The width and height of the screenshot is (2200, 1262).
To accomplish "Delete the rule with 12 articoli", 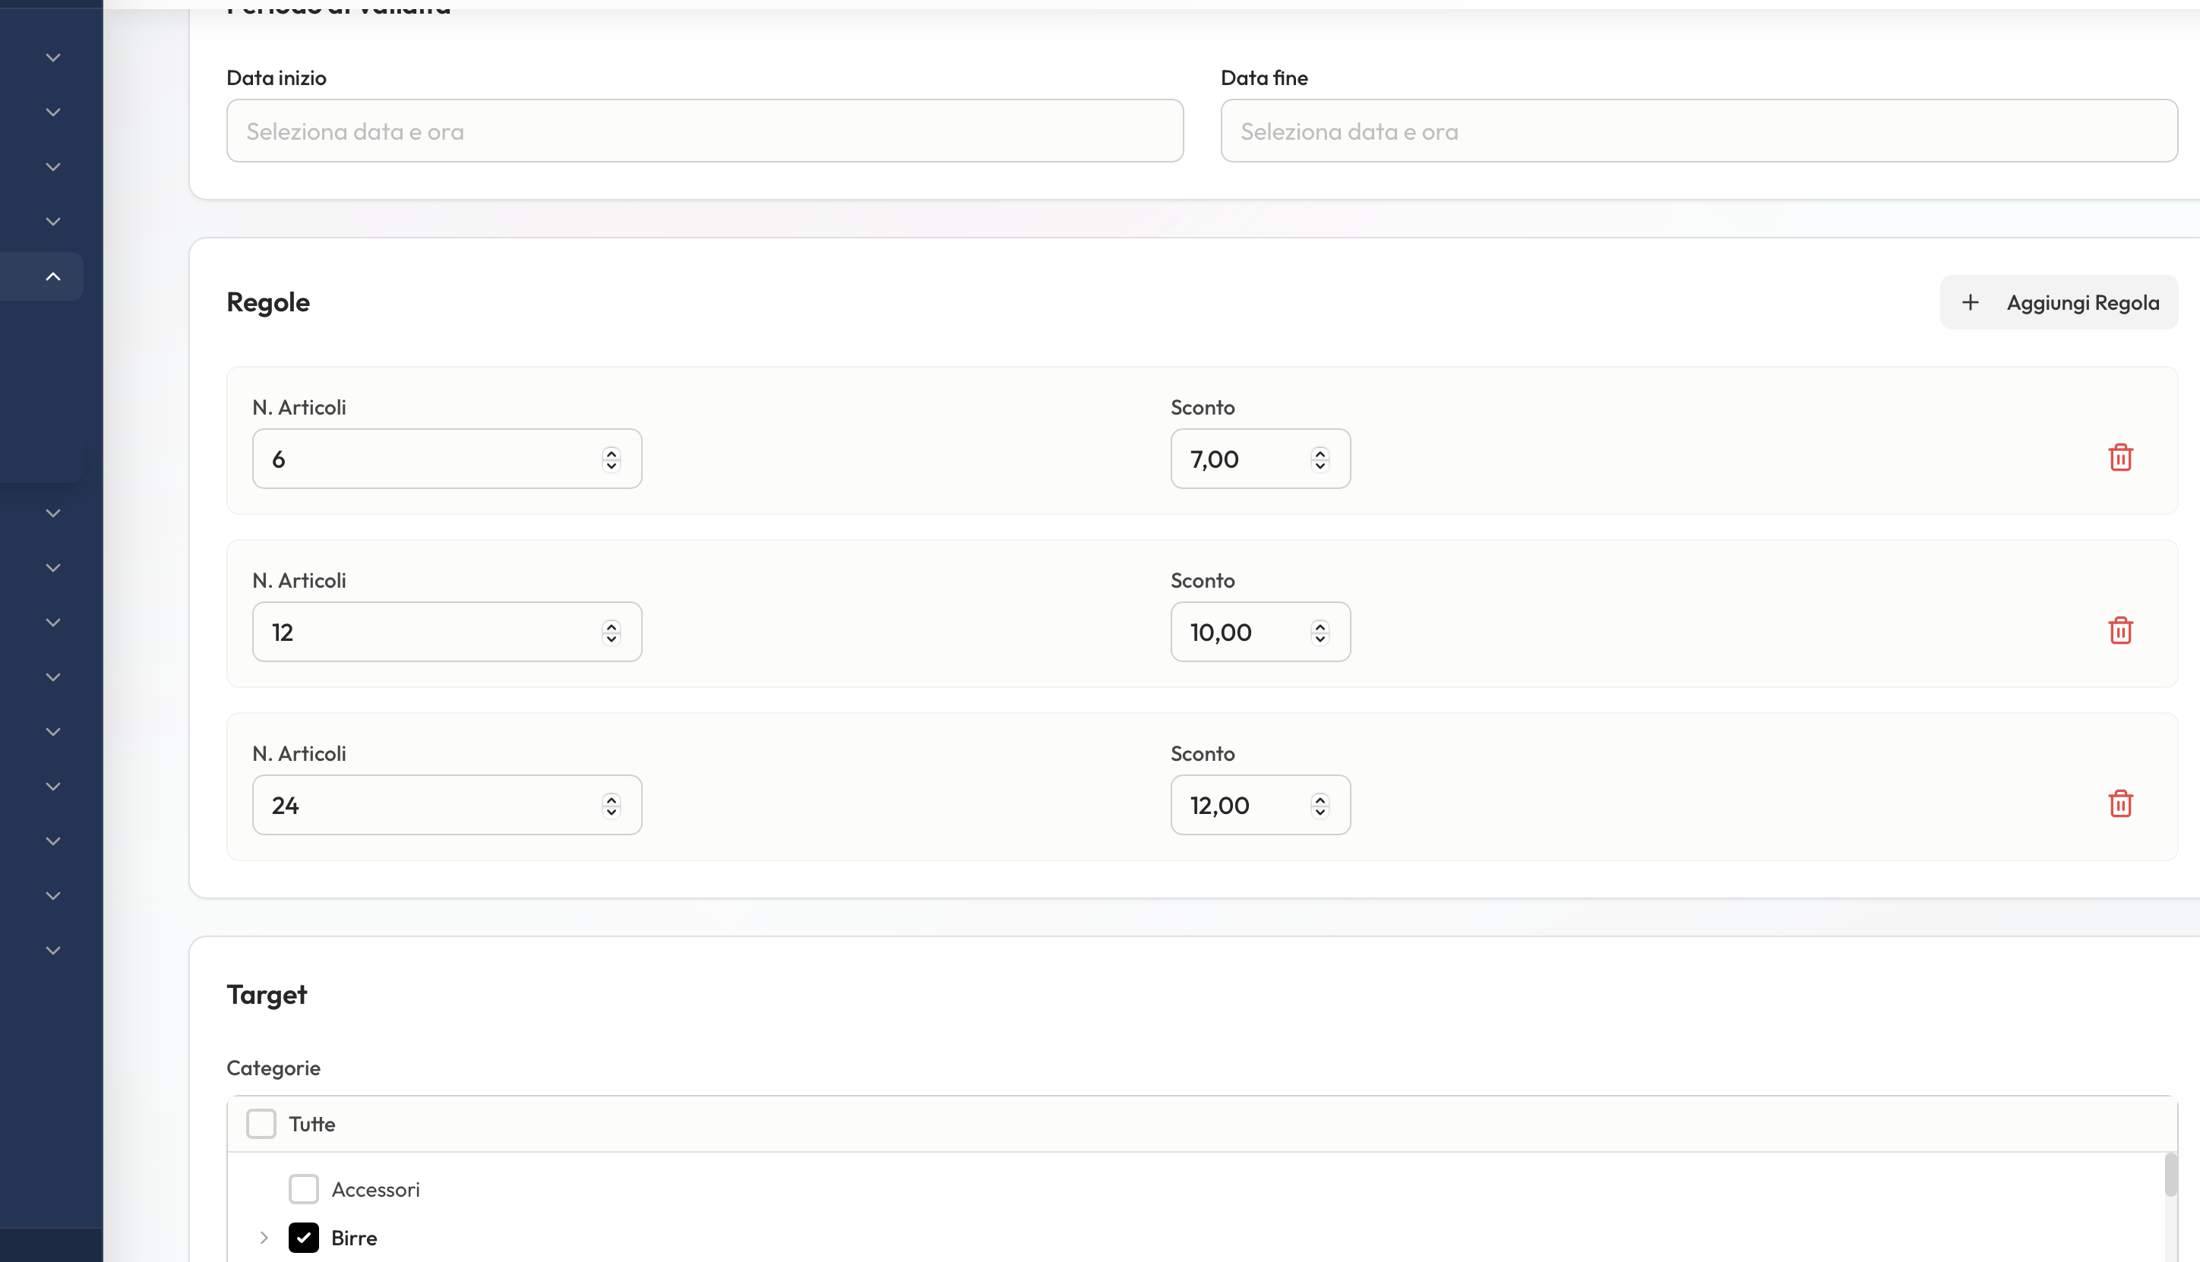I will coord(2120,631).
